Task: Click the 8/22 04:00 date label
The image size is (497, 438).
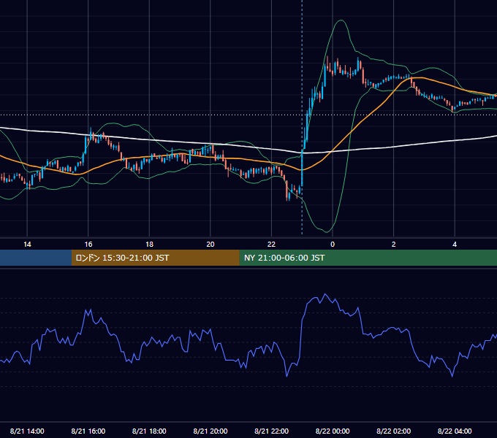Action: click(x=455, y=431)
